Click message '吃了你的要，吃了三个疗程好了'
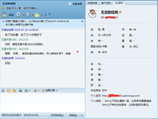The width and height of the screenshot is (158, 119). click(x=23, y=35)
